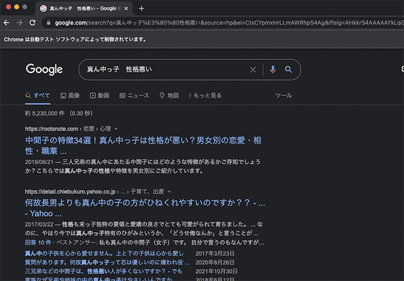Open 真ん中の子供を心から愛せません sublink
Image resolution: width=404 pixels, height=281 pixels.
pos(104,253)
